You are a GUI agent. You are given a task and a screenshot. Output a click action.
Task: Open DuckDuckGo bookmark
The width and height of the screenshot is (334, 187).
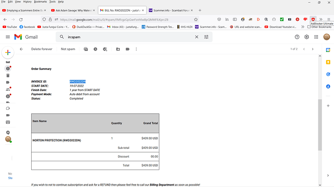[x=88, y=27]
